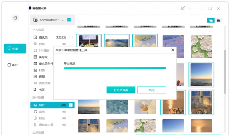Select the 书签 bookmark icon
The image size is (230, 135).
point(35,90)
